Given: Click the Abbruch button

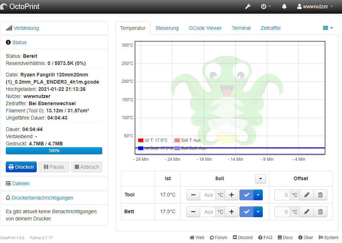Looking at the screenshot, I should (87, 167).
